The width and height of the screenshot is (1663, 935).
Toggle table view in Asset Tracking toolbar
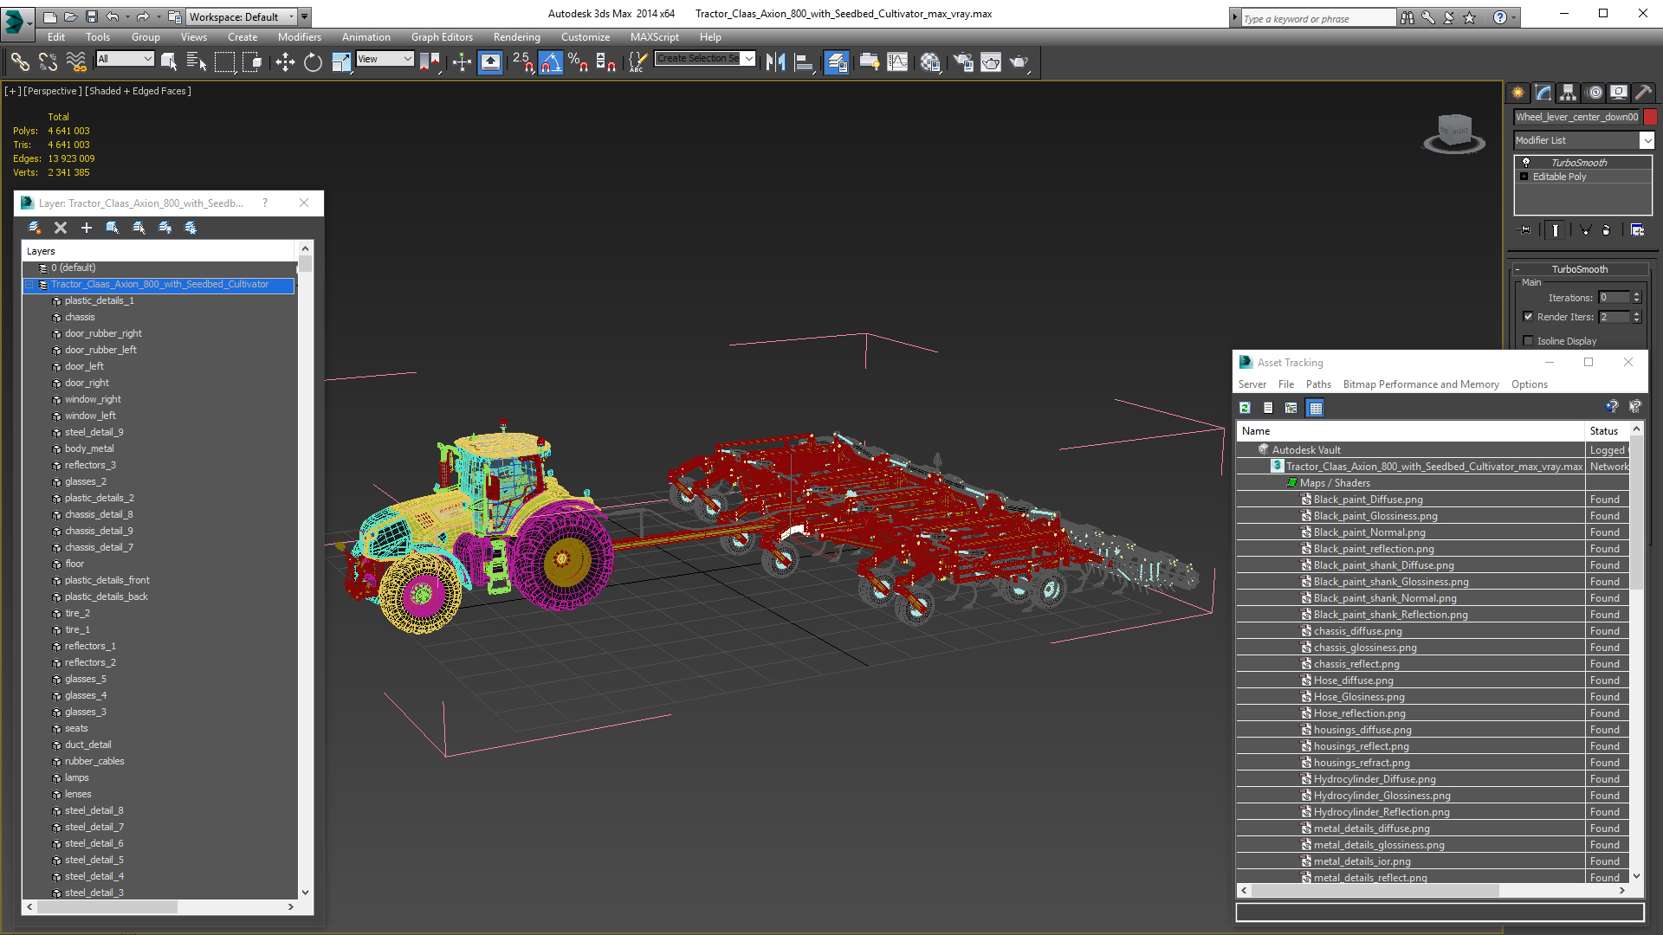point(1316,408)
